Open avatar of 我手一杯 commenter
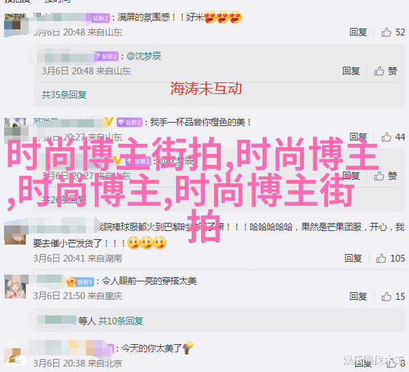 tap(16, 129)
